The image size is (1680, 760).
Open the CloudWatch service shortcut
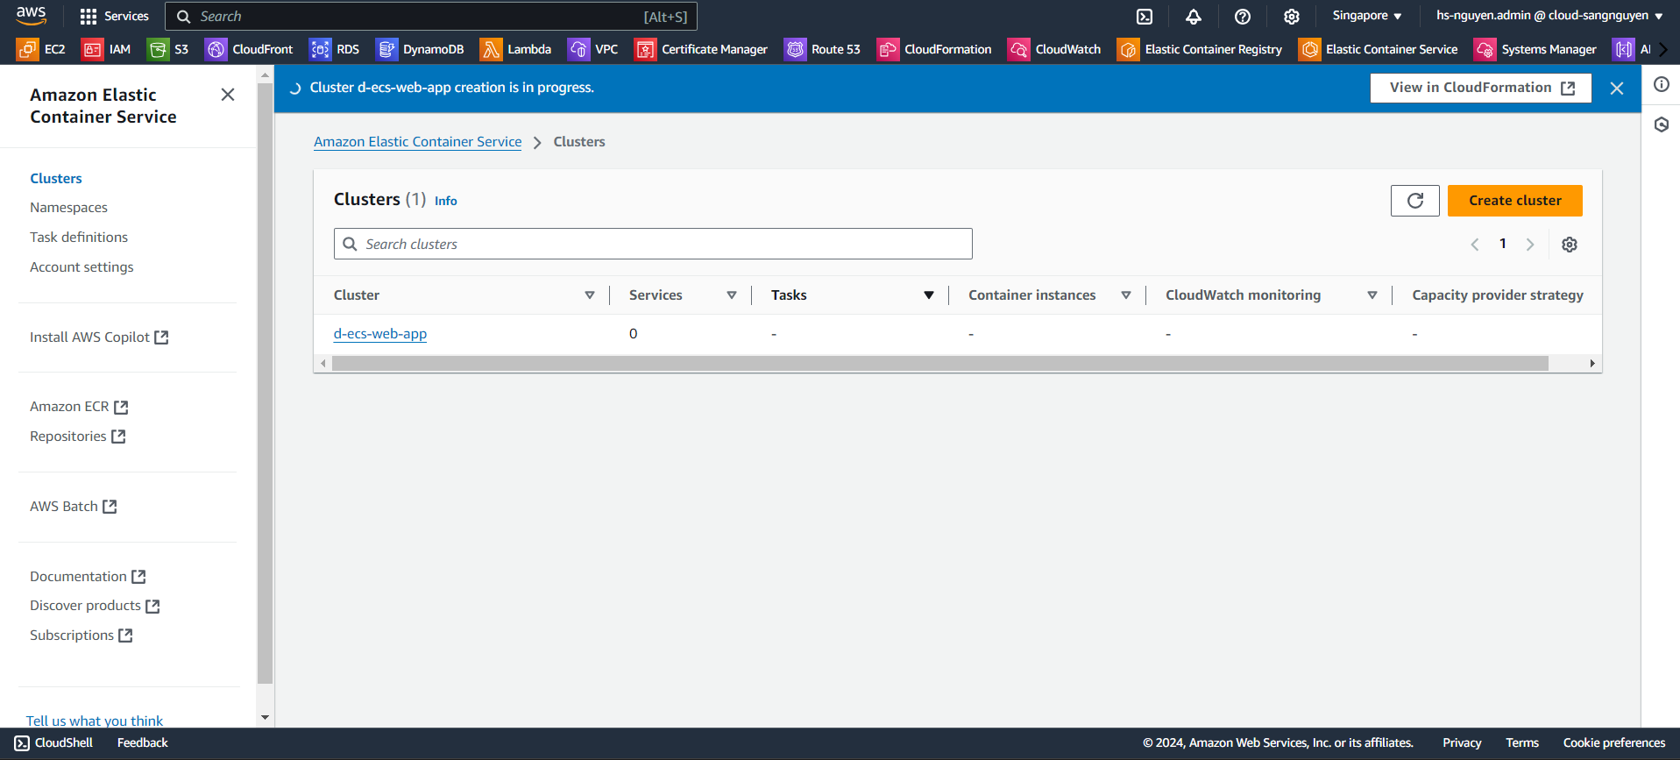pos(1054,50)
